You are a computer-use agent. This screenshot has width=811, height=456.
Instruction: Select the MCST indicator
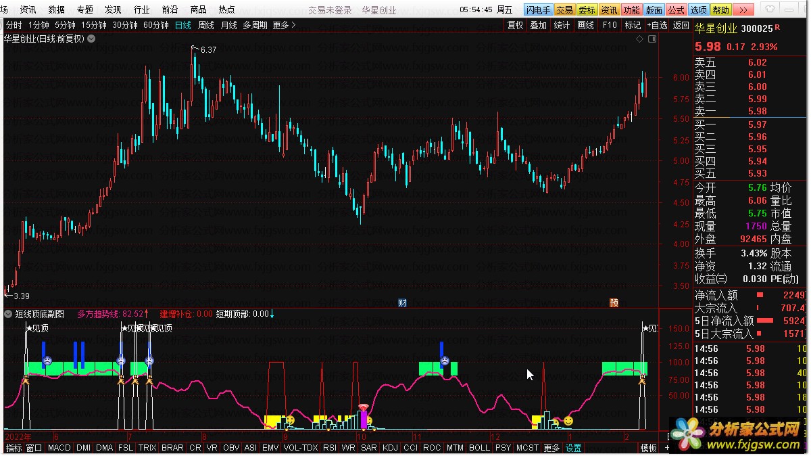pos(527,448)
